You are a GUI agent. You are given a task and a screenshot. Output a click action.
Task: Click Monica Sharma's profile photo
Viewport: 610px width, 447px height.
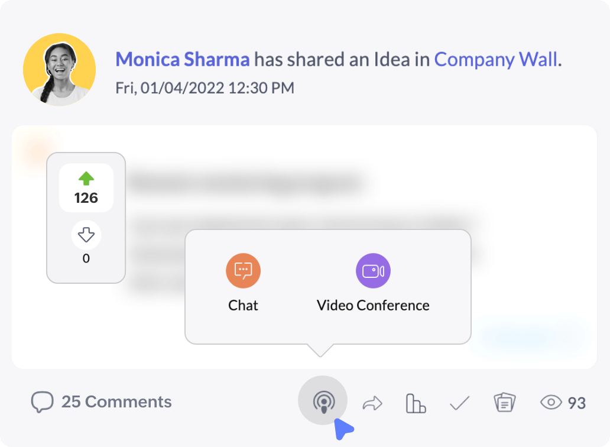[x=59, y=70]
